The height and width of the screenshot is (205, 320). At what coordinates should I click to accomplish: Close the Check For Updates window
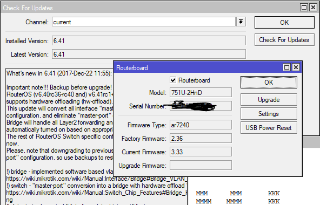tap(313, 8)
